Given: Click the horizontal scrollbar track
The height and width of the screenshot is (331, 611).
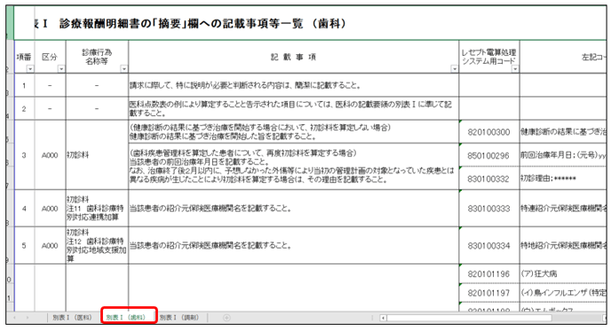Looking at the screenshot, I should [x=470, y=319].
